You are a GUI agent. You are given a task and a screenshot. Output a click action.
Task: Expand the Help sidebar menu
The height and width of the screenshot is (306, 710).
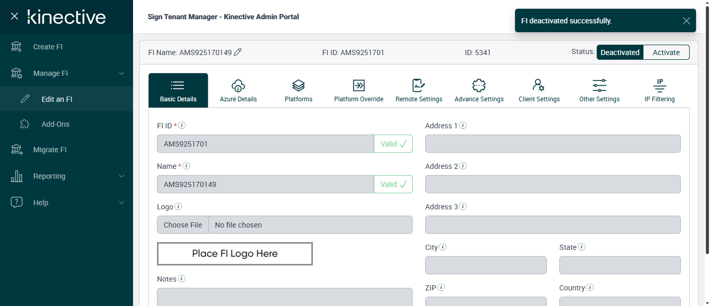coord(121,203)
